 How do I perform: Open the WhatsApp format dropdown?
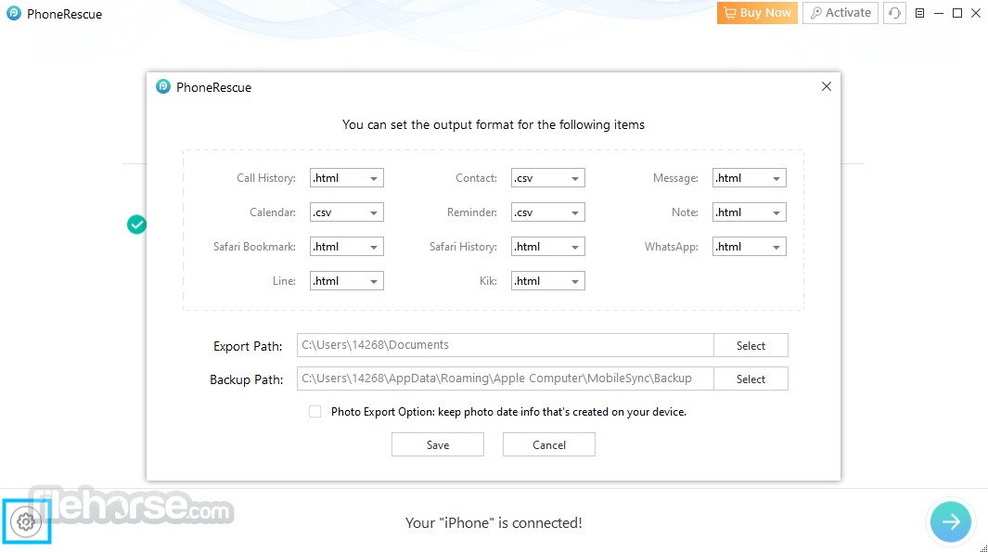pos(750,247)
